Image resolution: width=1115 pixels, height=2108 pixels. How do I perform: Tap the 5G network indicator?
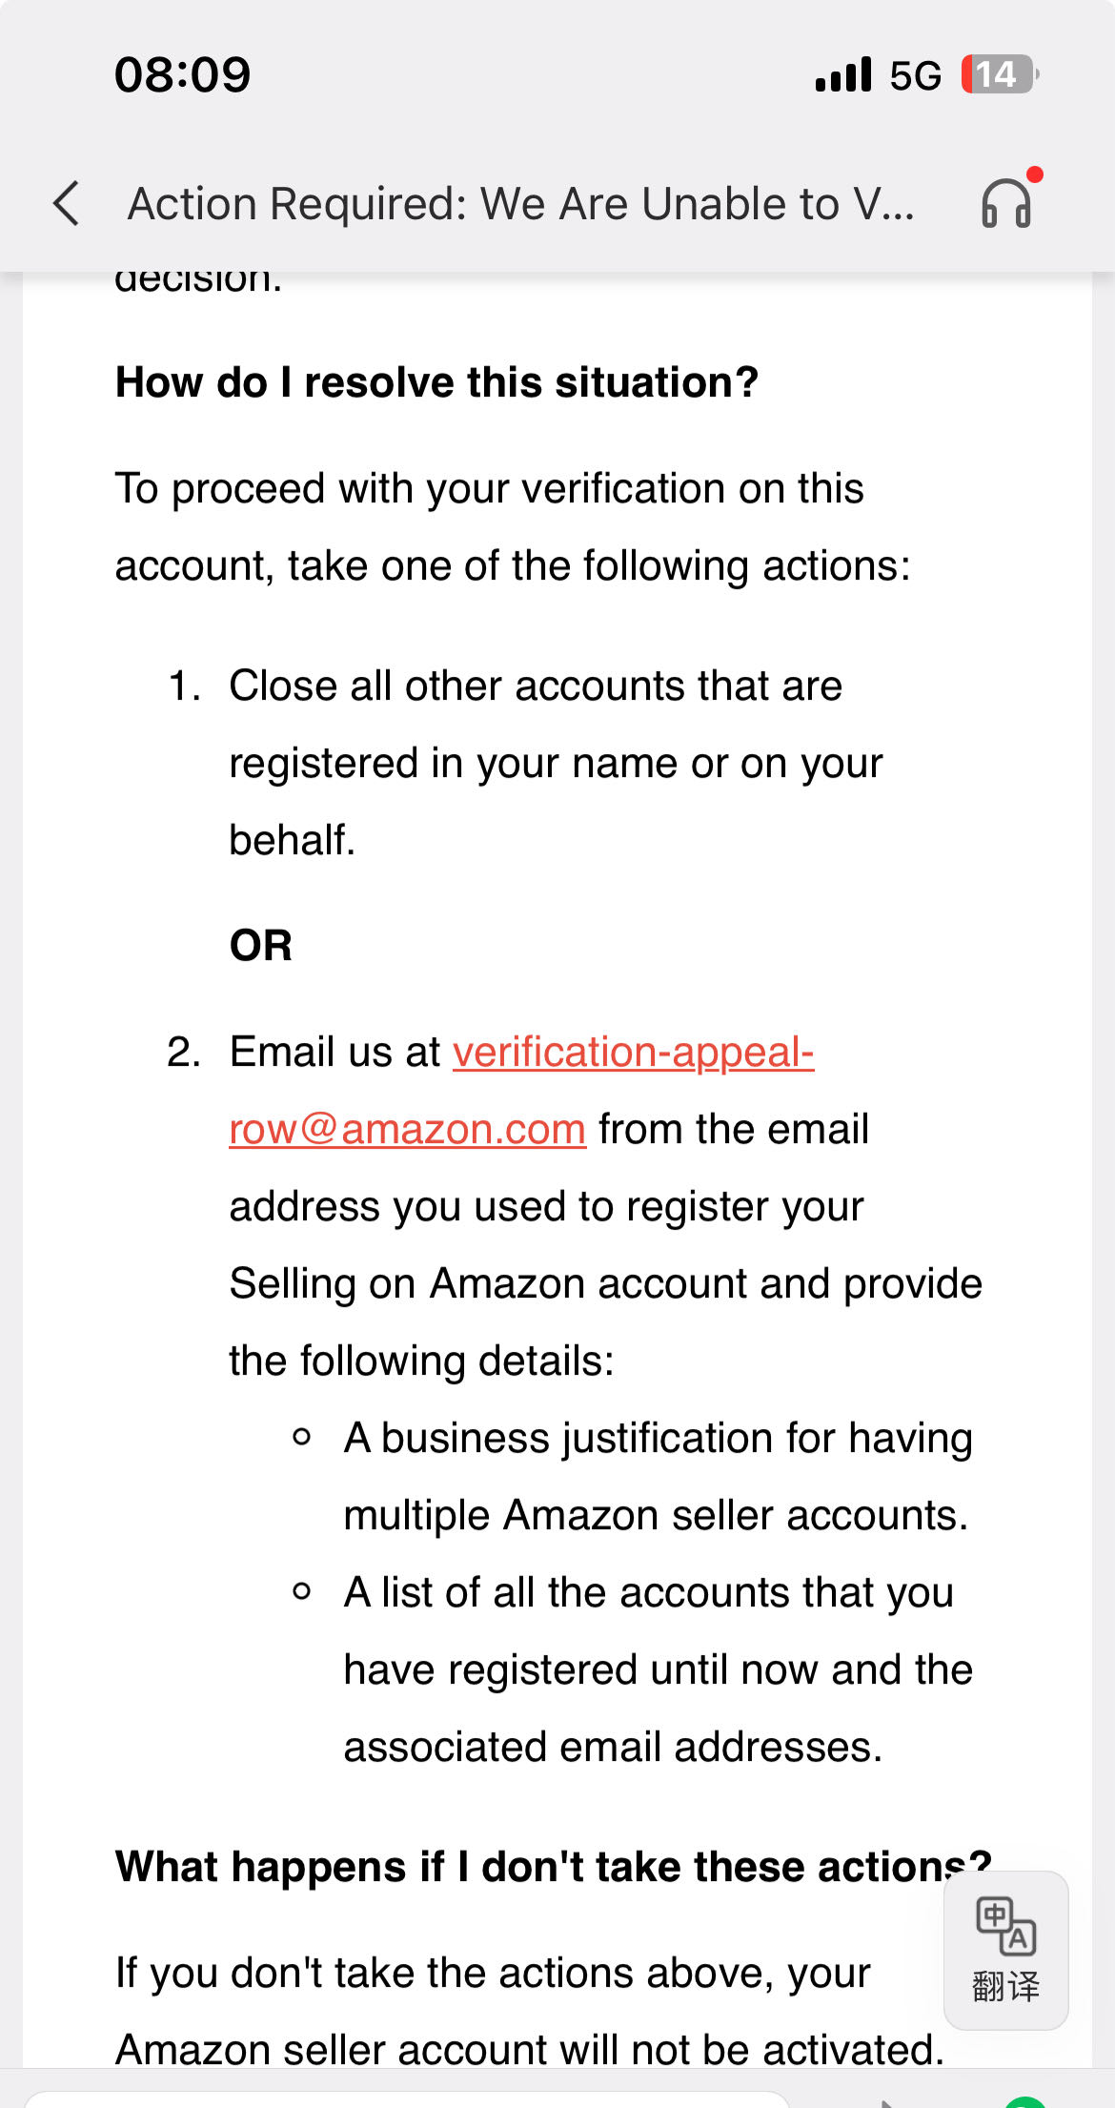coord(915,75)
